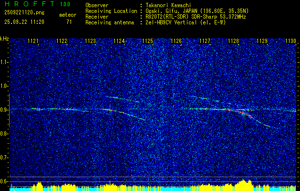Click the 1122 time axis marker
The image size is (300, 191).
(62, 41)
